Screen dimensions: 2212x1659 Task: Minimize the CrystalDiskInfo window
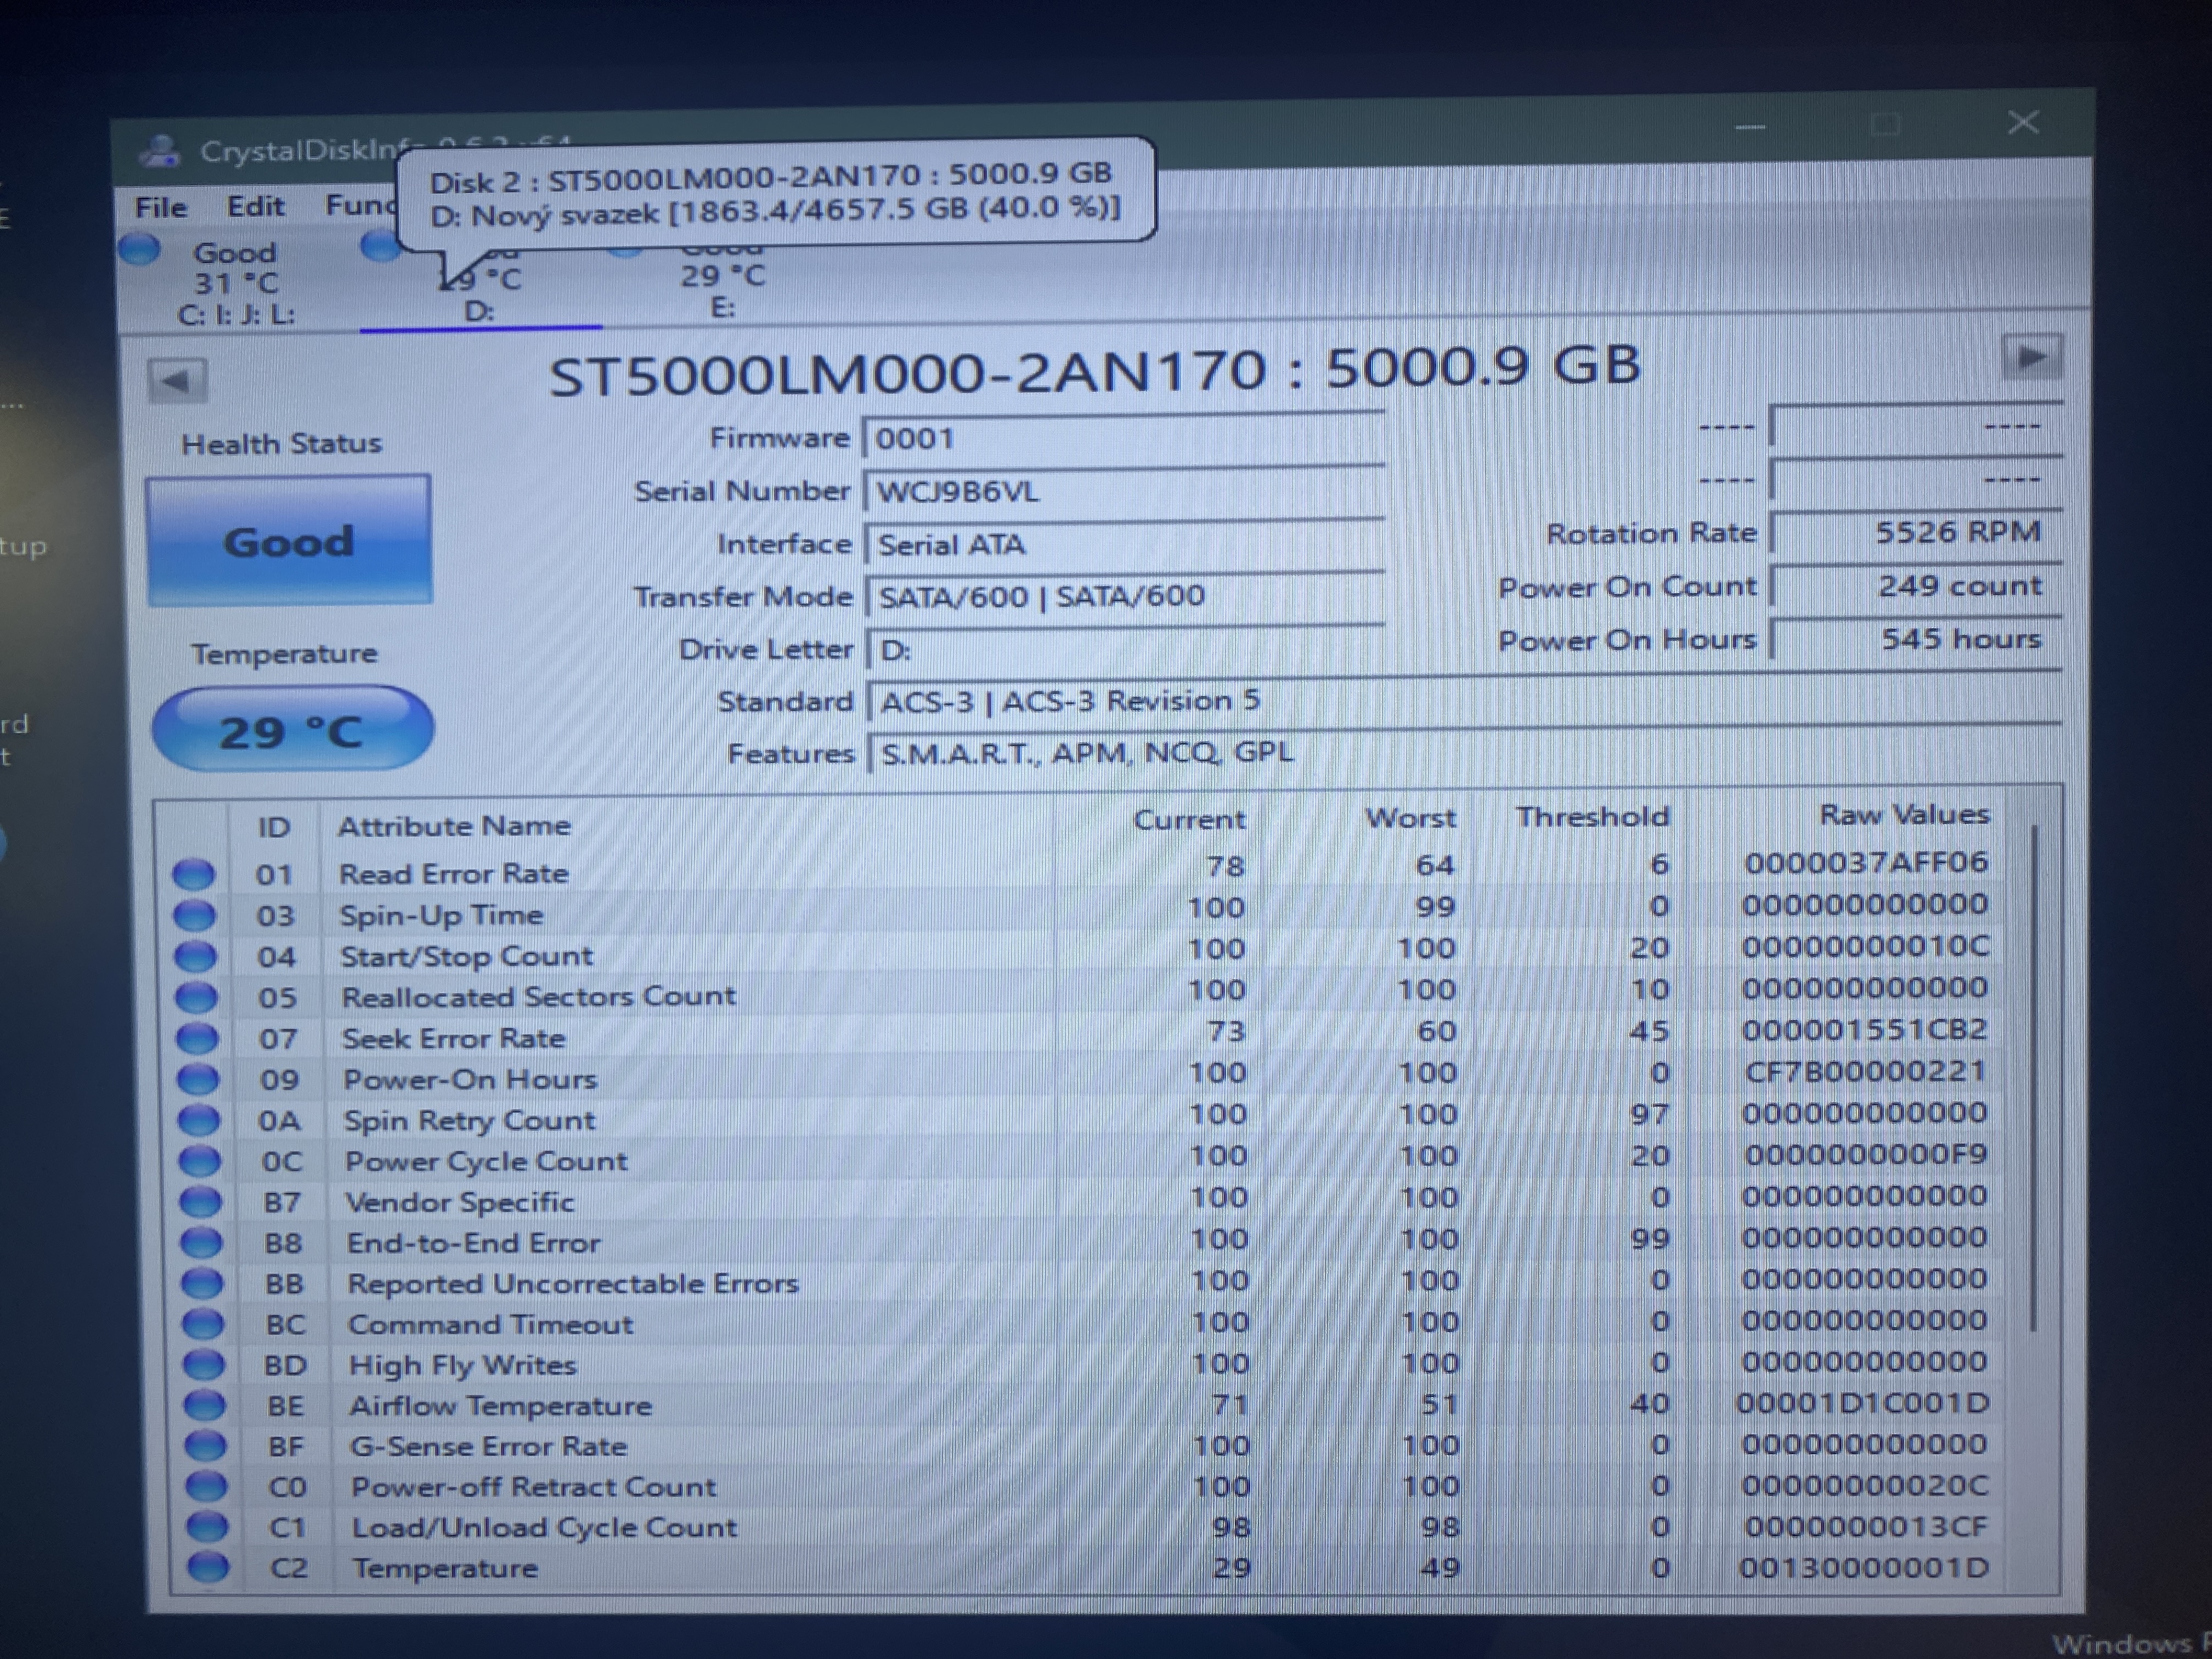tap(1750, 128)
